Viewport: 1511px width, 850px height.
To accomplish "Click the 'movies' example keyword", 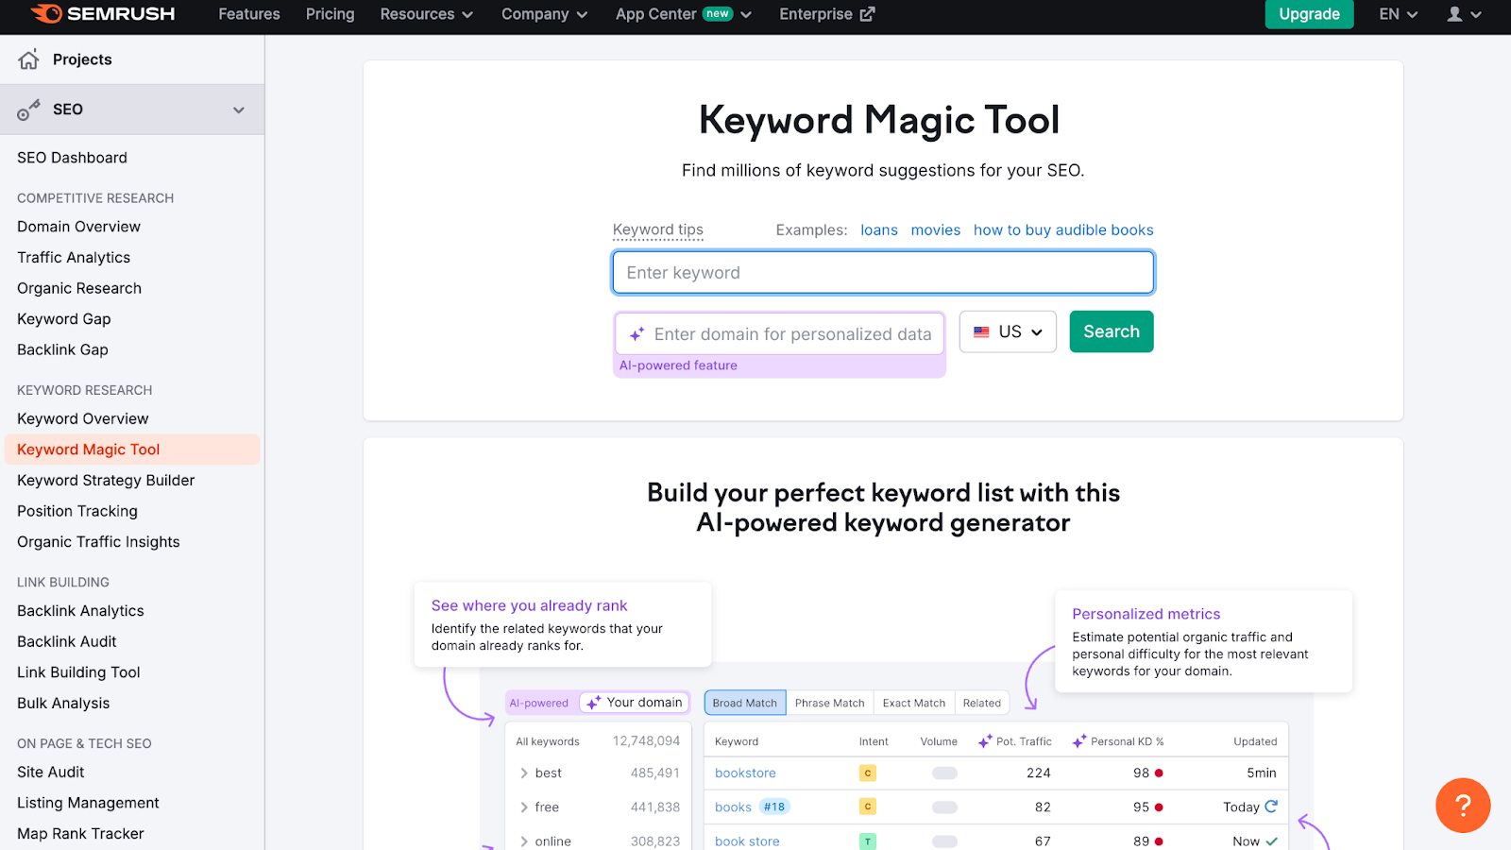I will pyautogui.click(x=936, y=229).
